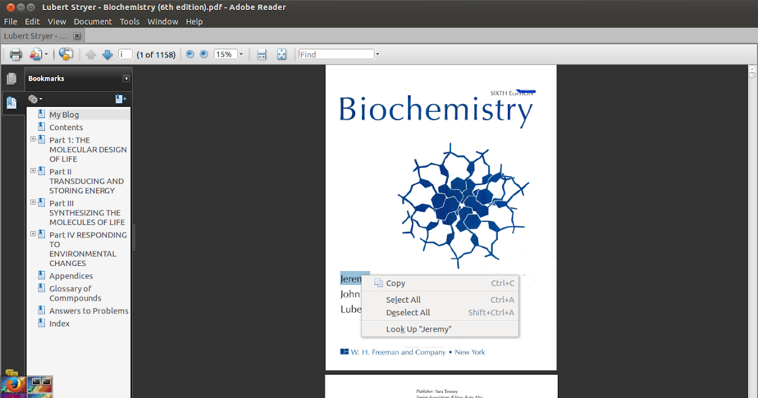Open the Answers to Problems bookmark
Image resolution: width=758 pixels, height=398 pixels.
(89, 310)
